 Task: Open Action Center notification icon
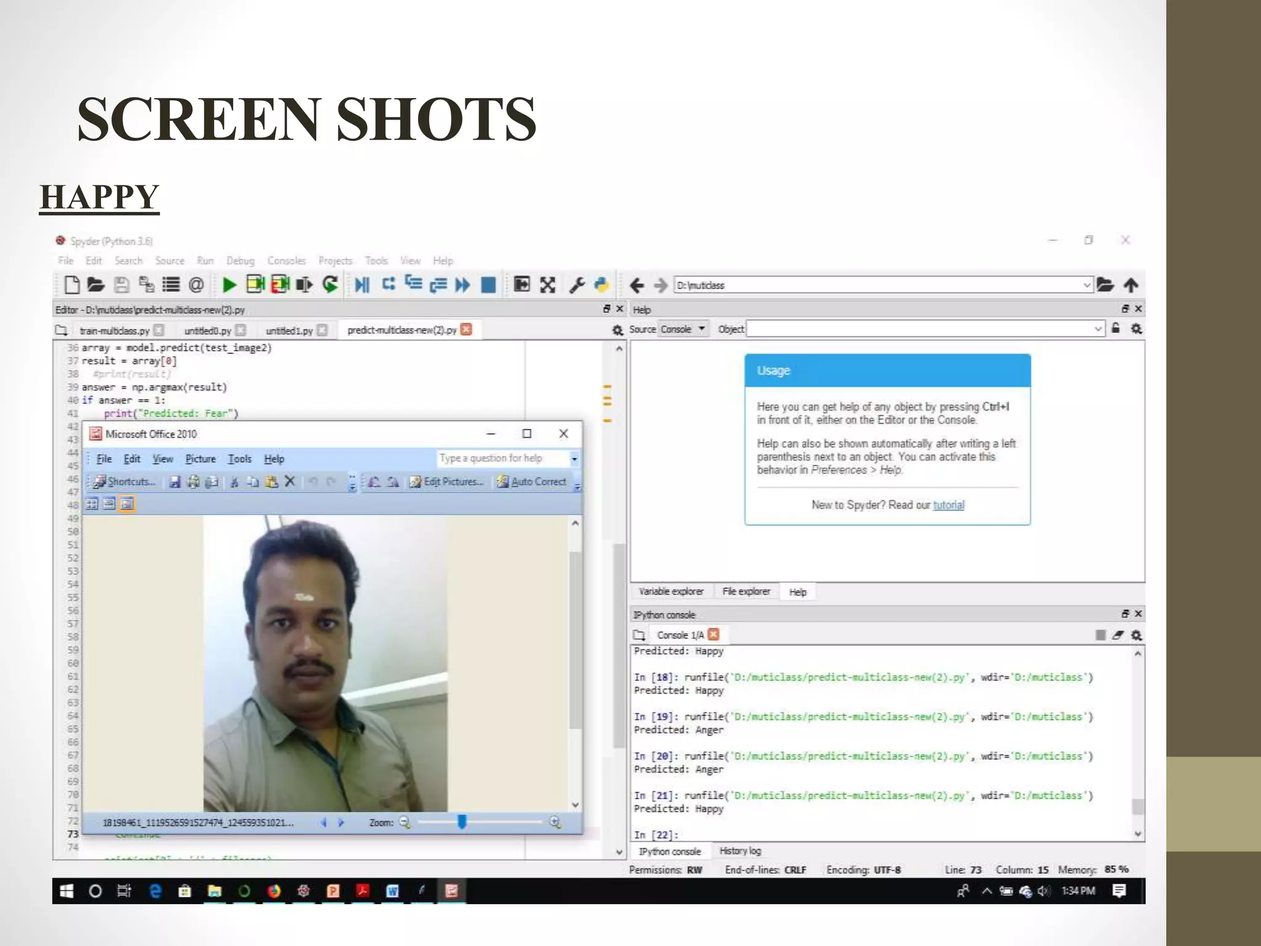pos(1119,891)
